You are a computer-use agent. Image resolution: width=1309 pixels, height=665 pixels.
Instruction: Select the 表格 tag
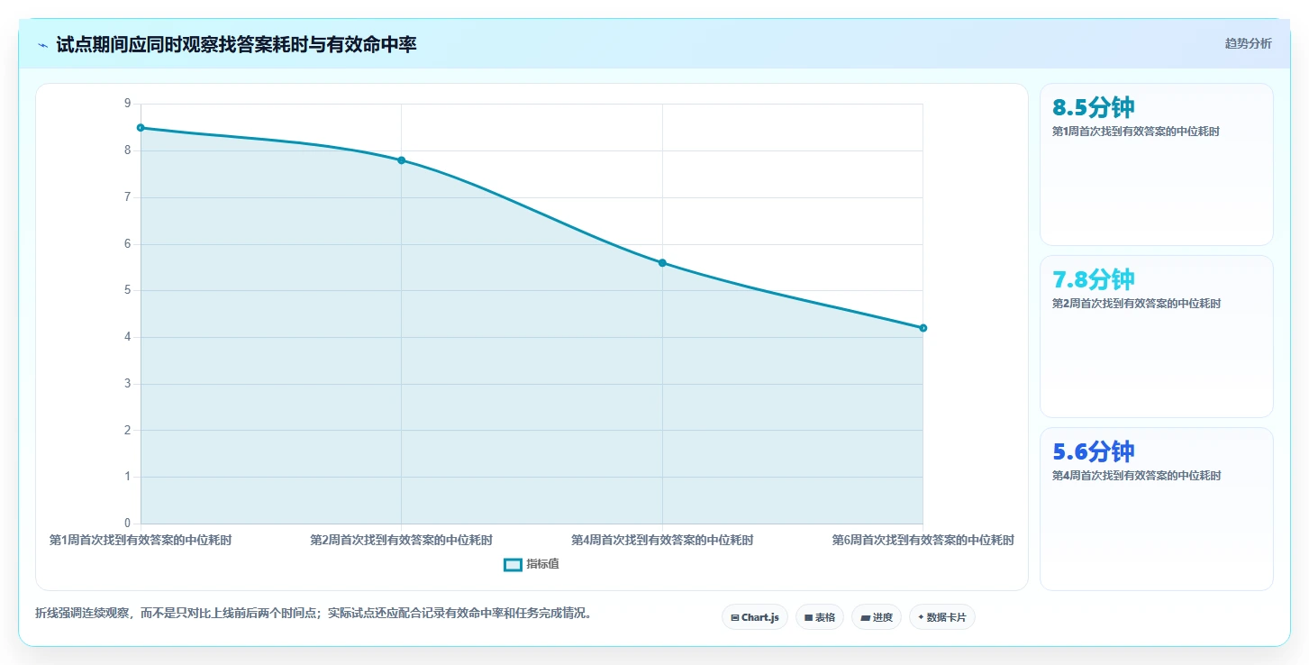(820, 617)
